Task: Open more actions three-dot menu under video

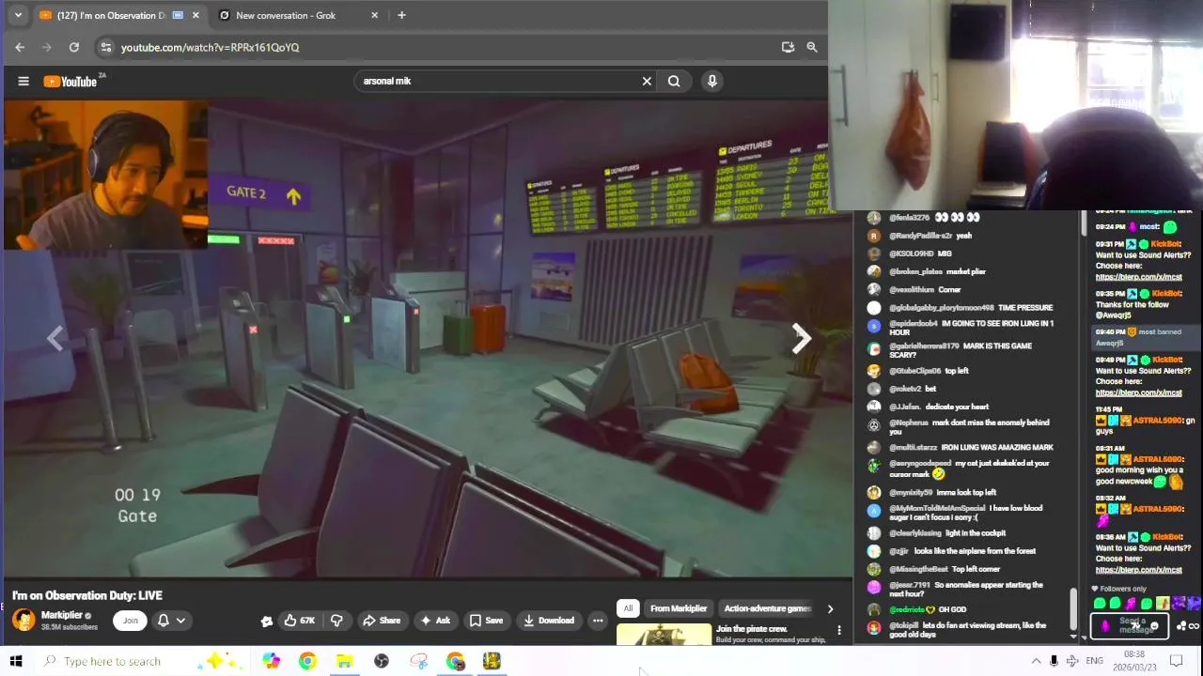Action: (598, 621)
